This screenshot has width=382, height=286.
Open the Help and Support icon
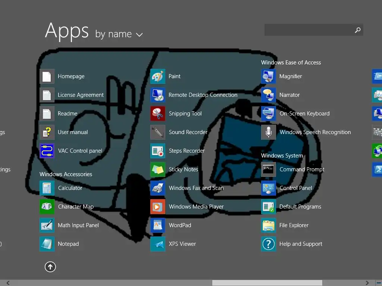click(269, 244)
